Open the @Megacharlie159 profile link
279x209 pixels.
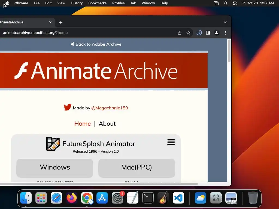(110, 108)
